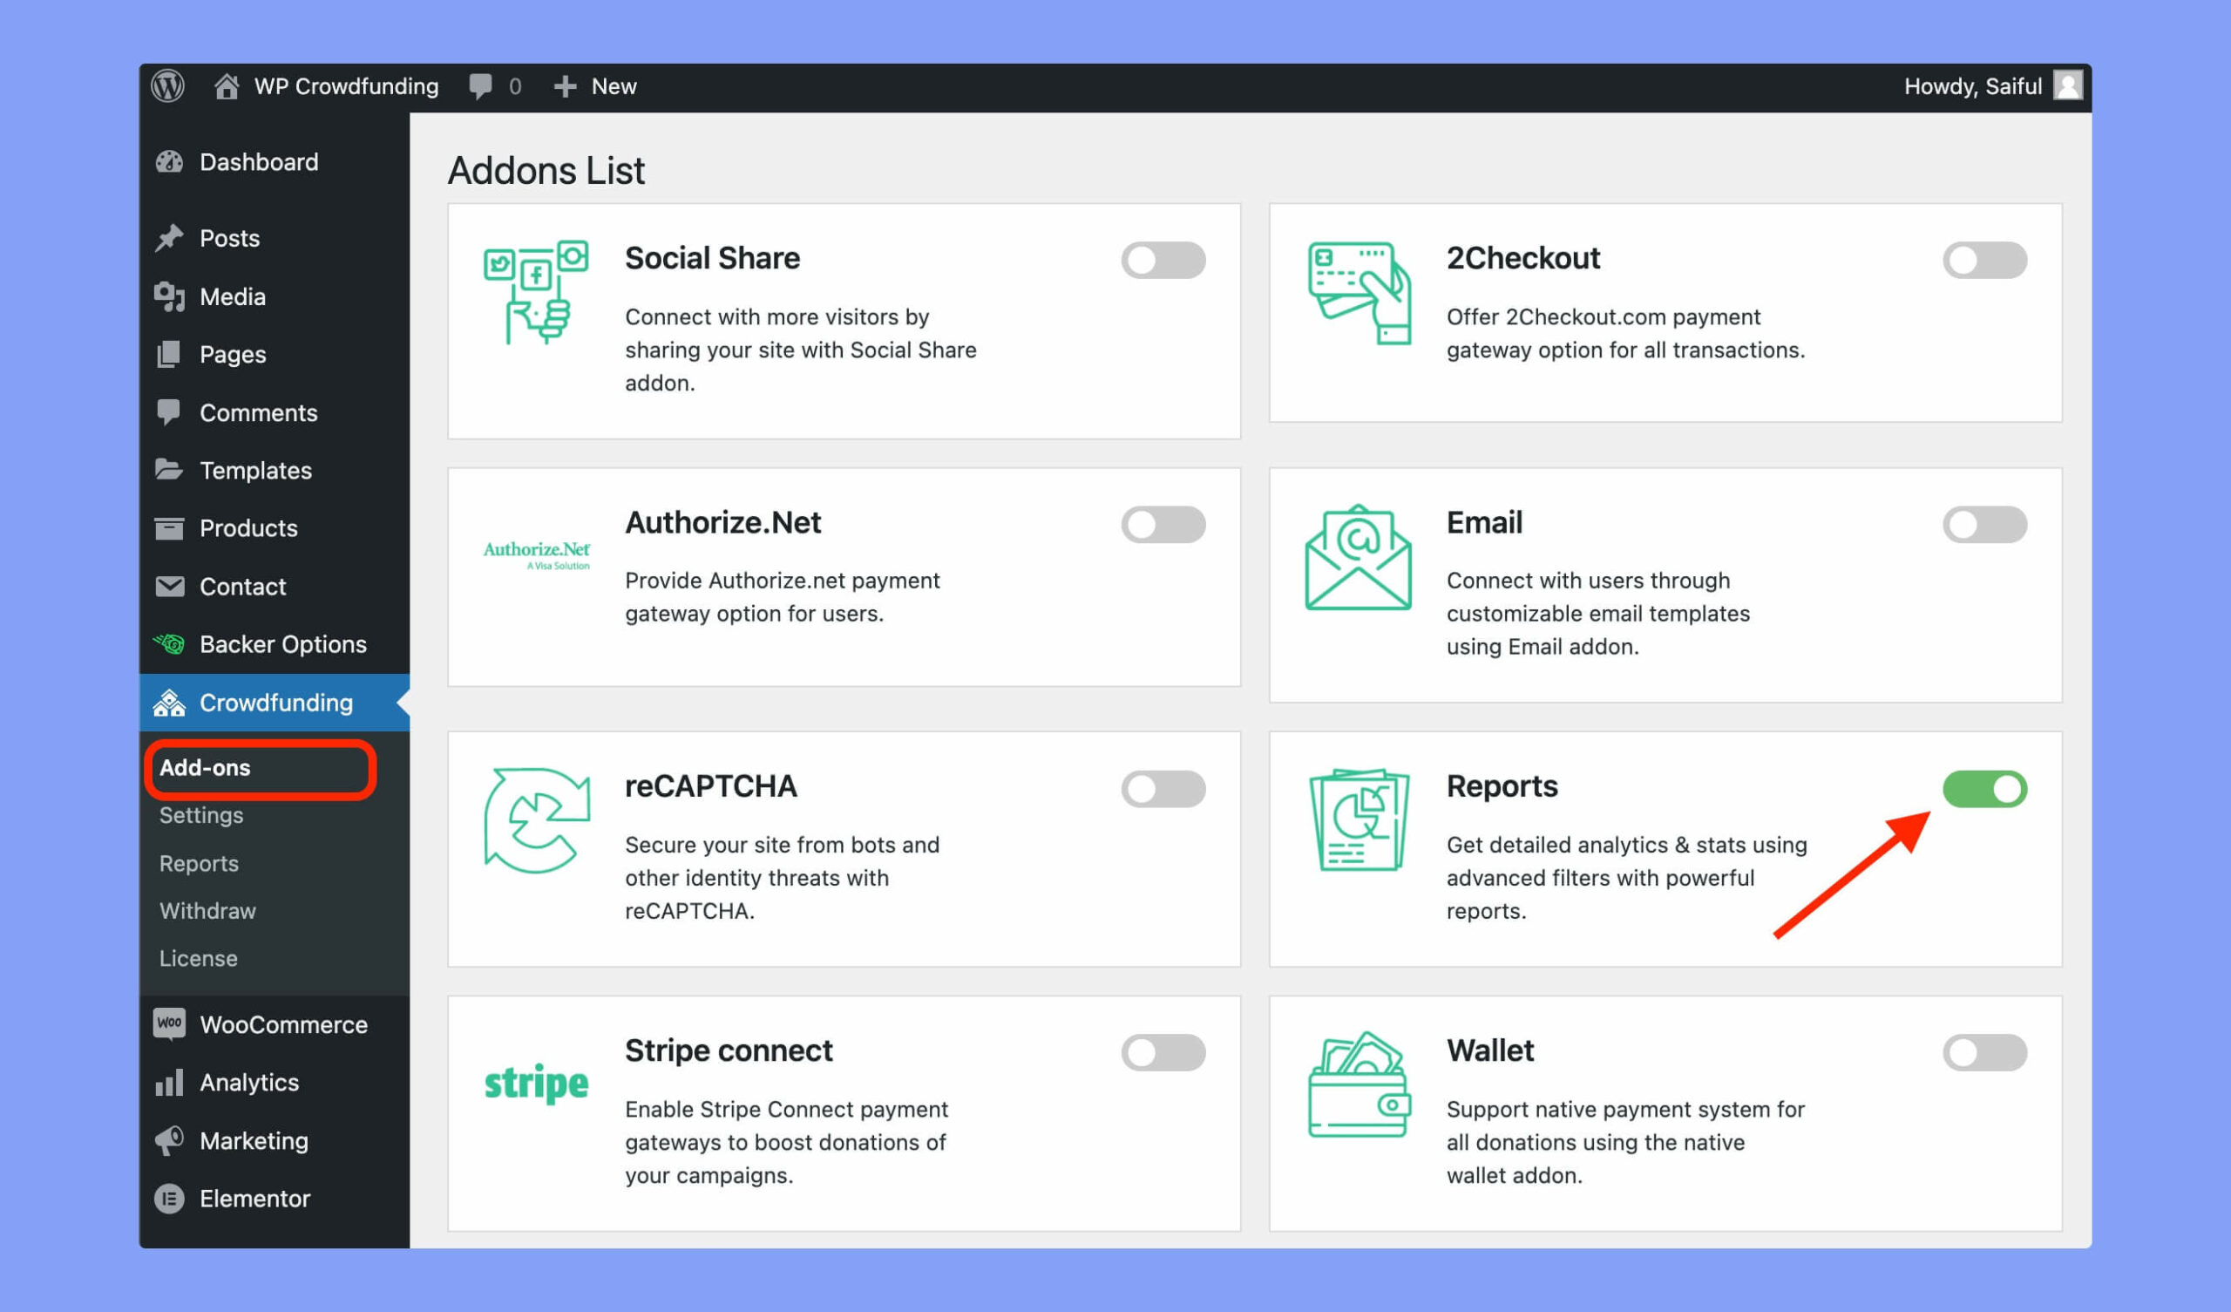Viewport: 2231px width, 1312px height.
Task: Open the Dashboard sidebar item
Action: click(259, 161)
